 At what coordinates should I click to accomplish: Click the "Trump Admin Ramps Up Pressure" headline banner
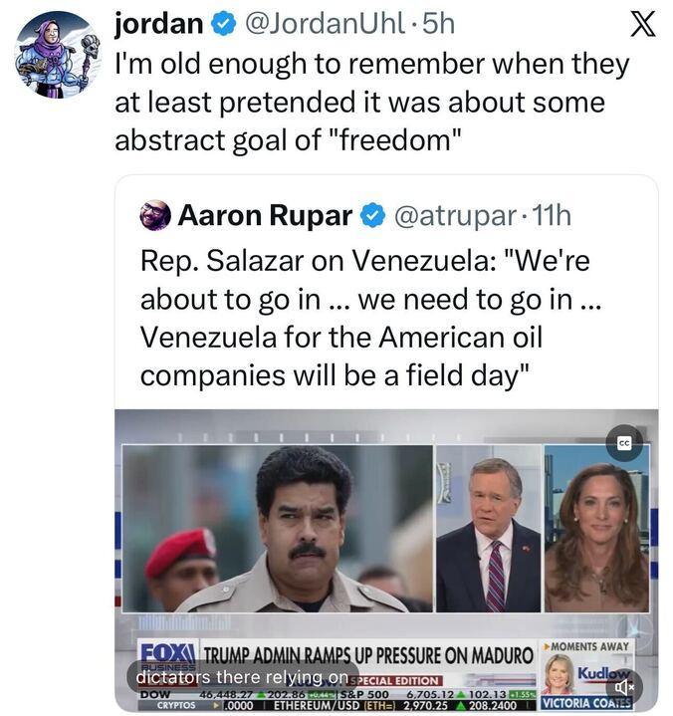[368, 657]
